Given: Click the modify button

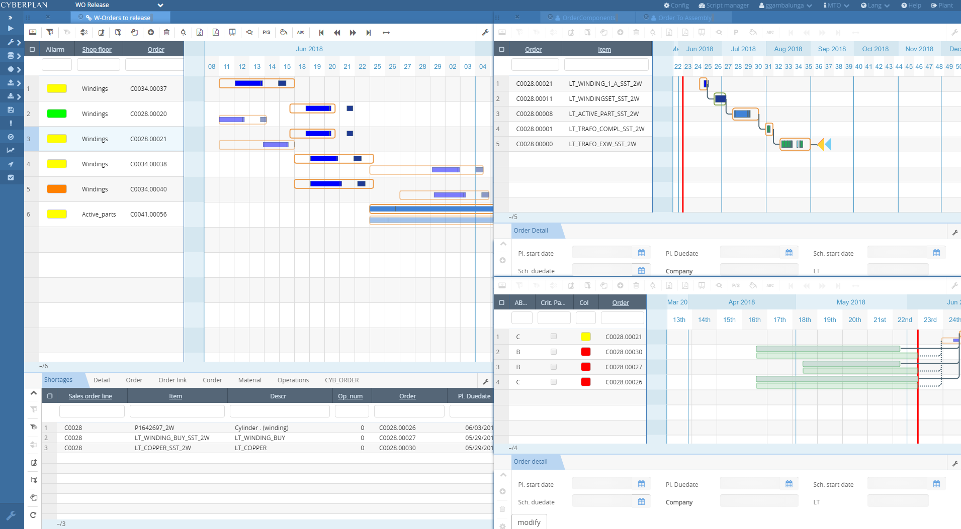Looking at the screenshot, I should pyautogui.click(x=529, y=522).
